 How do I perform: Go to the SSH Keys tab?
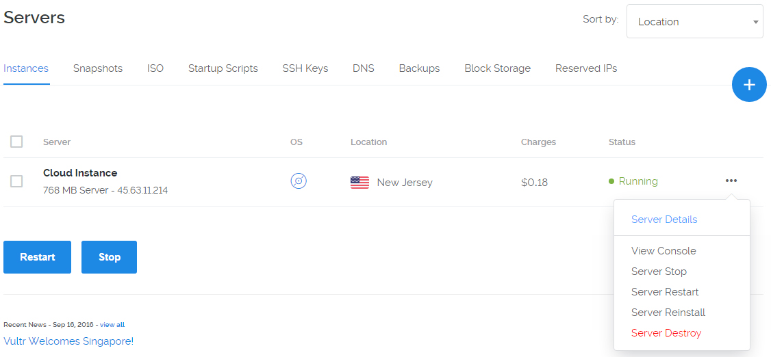point(305,68)
